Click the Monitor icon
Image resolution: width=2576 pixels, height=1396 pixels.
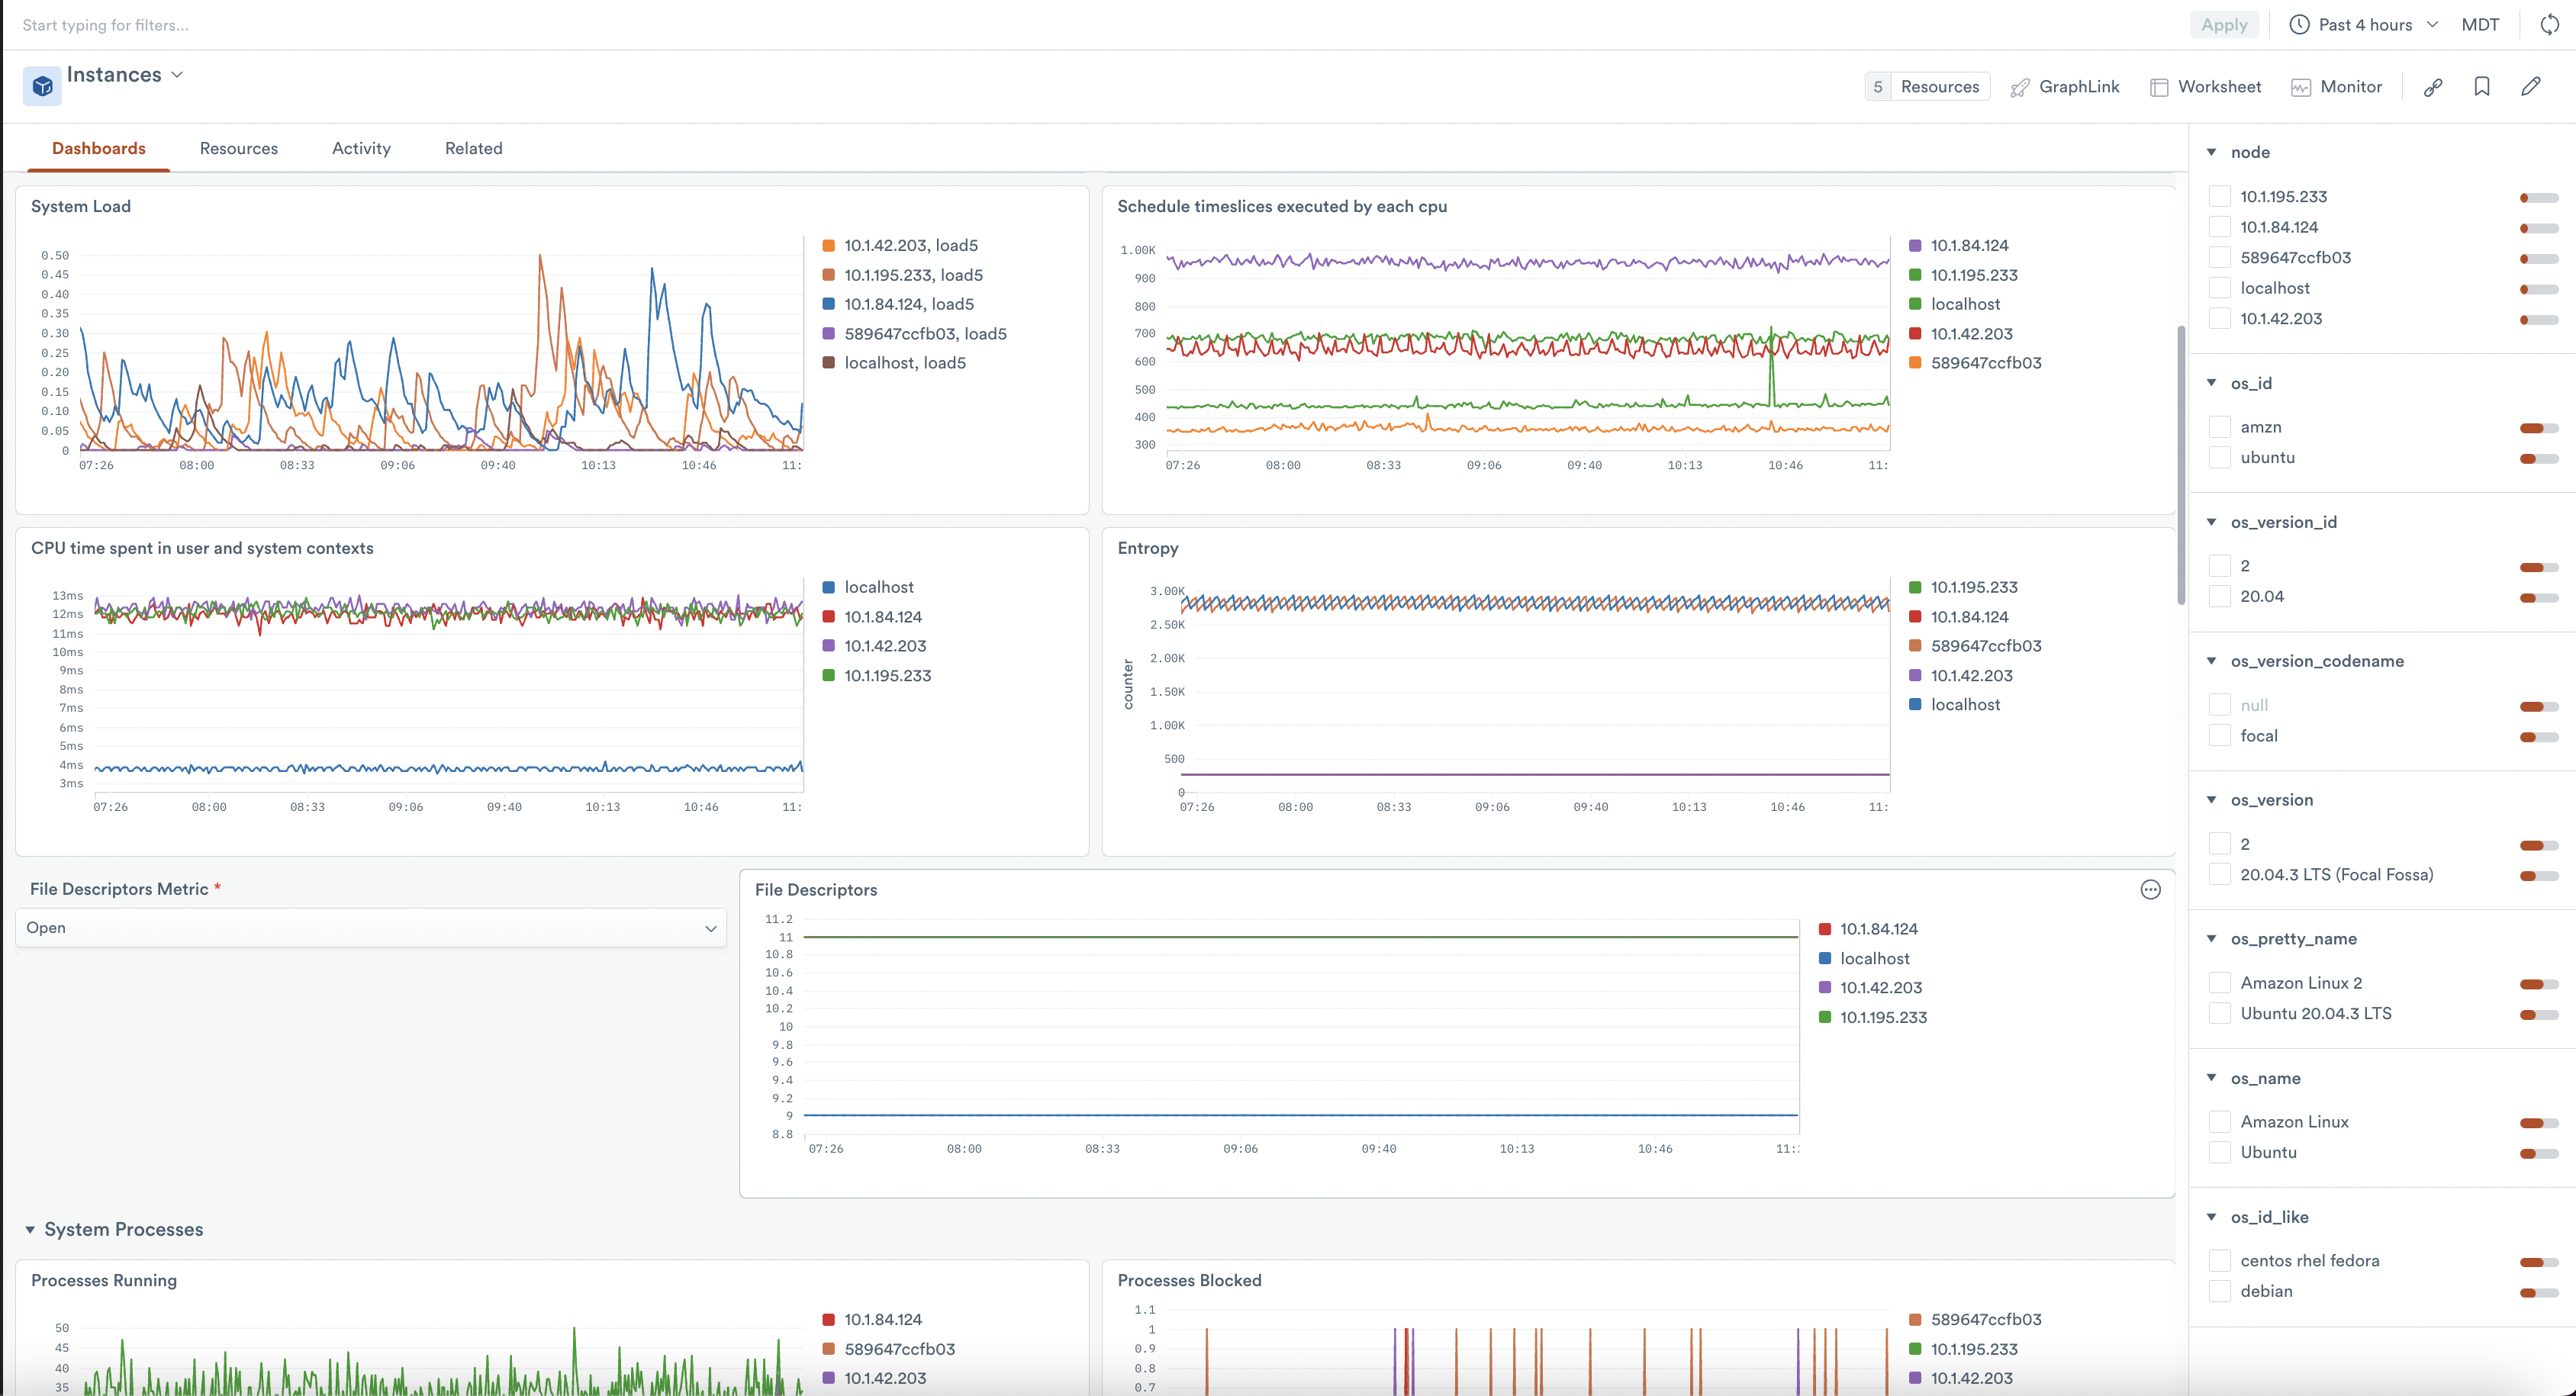click(x=2301, y=87)
